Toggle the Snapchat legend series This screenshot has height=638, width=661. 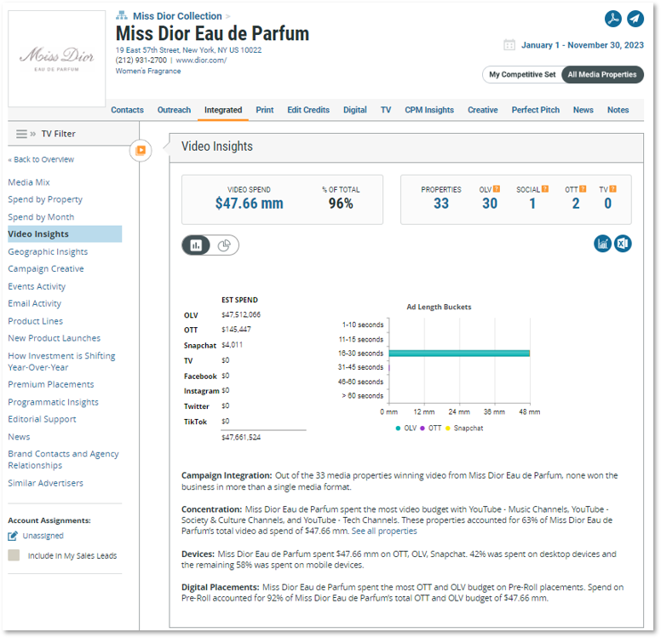pos(464,428)
